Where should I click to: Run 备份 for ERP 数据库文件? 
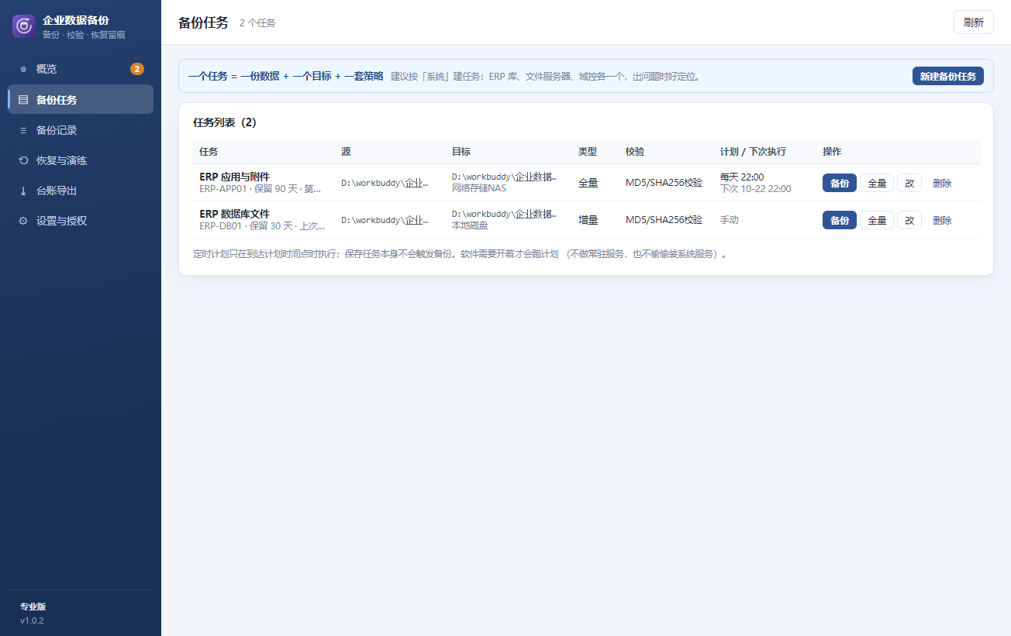840,220
